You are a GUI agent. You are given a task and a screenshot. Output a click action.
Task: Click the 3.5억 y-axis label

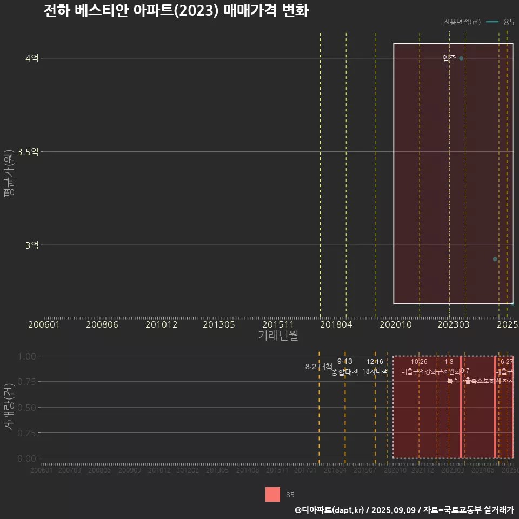pos(28,152)
